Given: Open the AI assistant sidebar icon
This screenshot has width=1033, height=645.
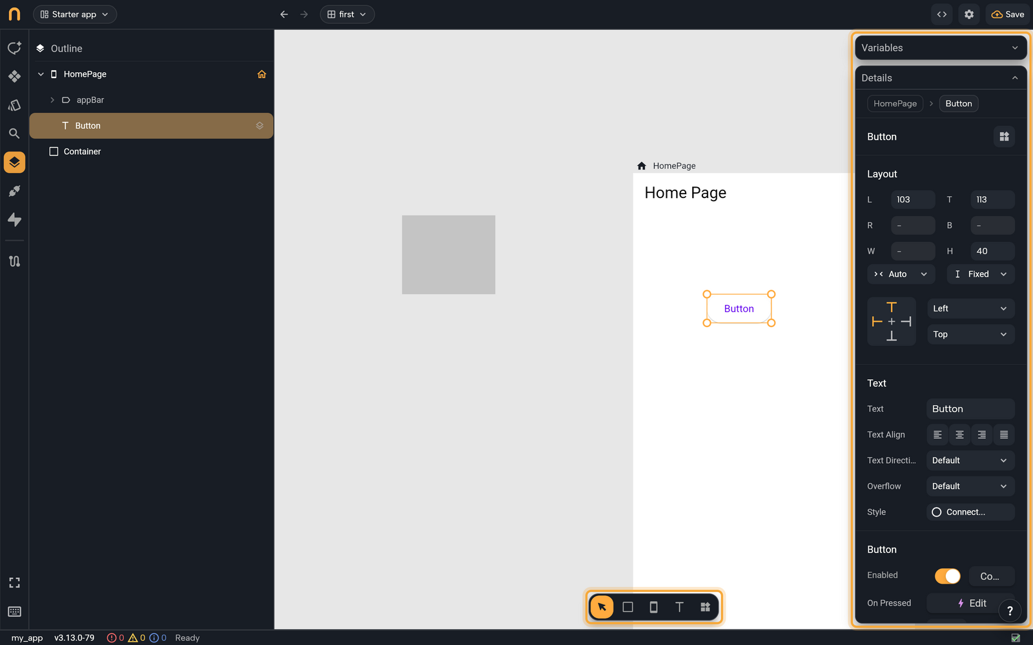Looking at the screenshot, I should pyautogui.click(x=14, y=48).
